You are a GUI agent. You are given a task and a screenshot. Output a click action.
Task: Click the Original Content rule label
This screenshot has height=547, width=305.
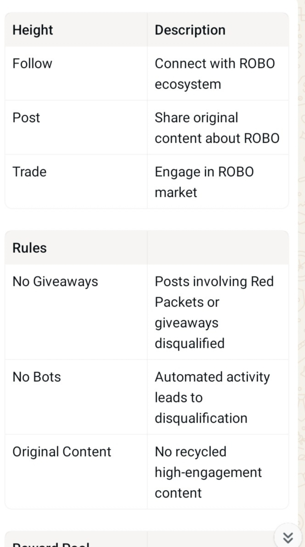[x=62, y=452]
